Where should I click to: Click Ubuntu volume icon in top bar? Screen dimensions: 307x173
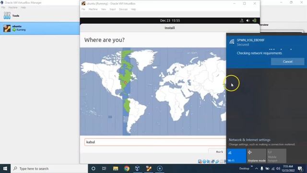pyautogui.click(x=248, y=20)
